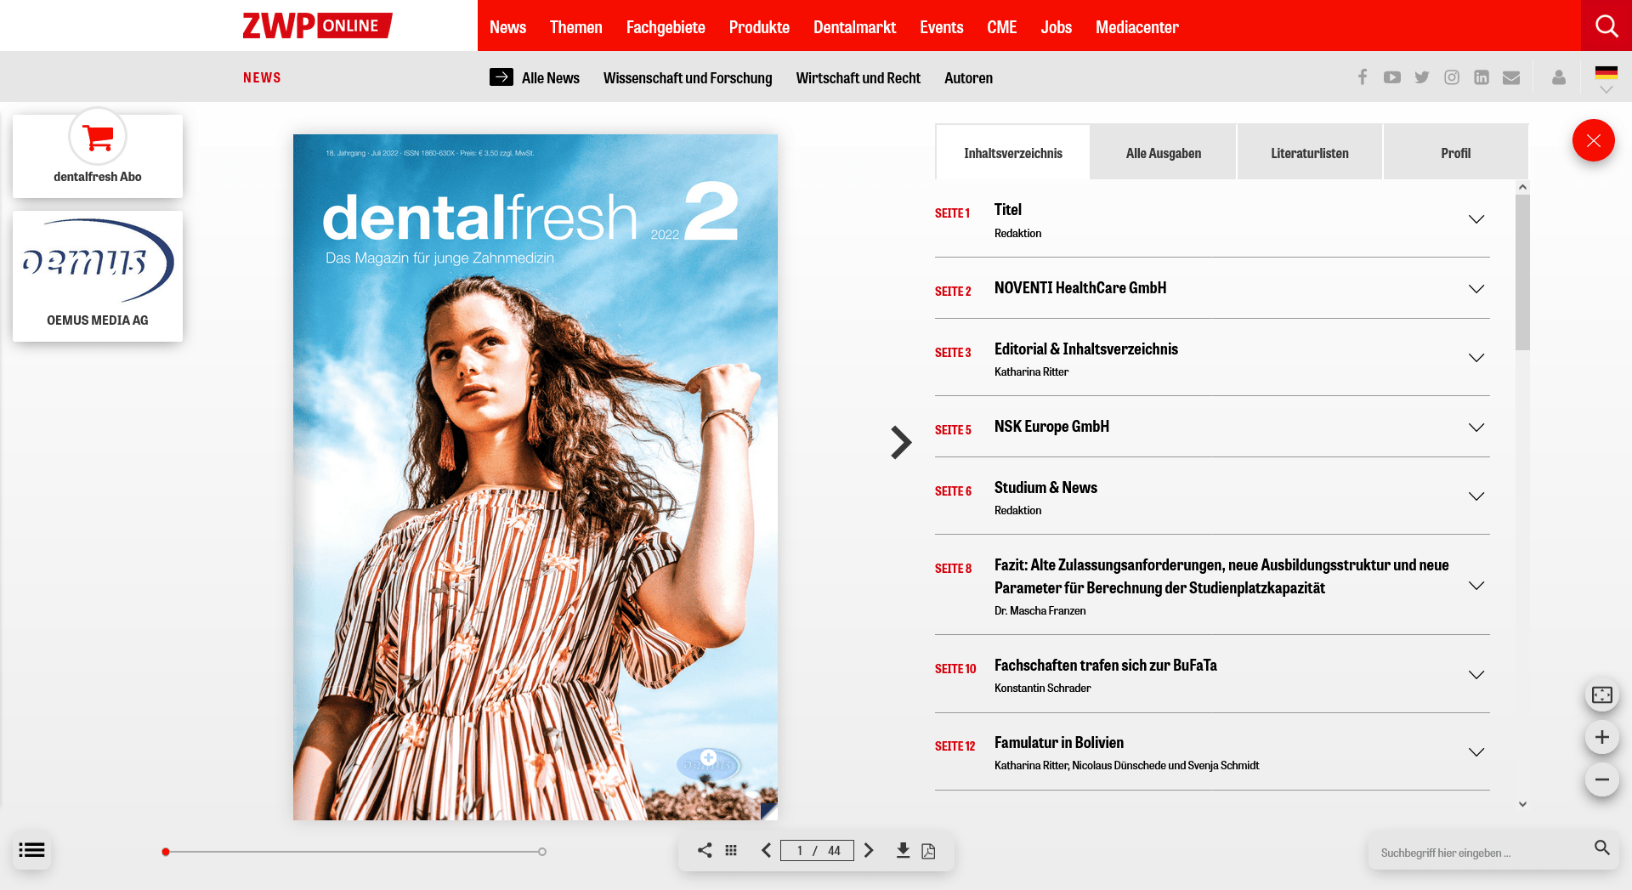Click the plus marker on magazine cover
Viewport: 1632px width, 890px height.
(708, 757)
